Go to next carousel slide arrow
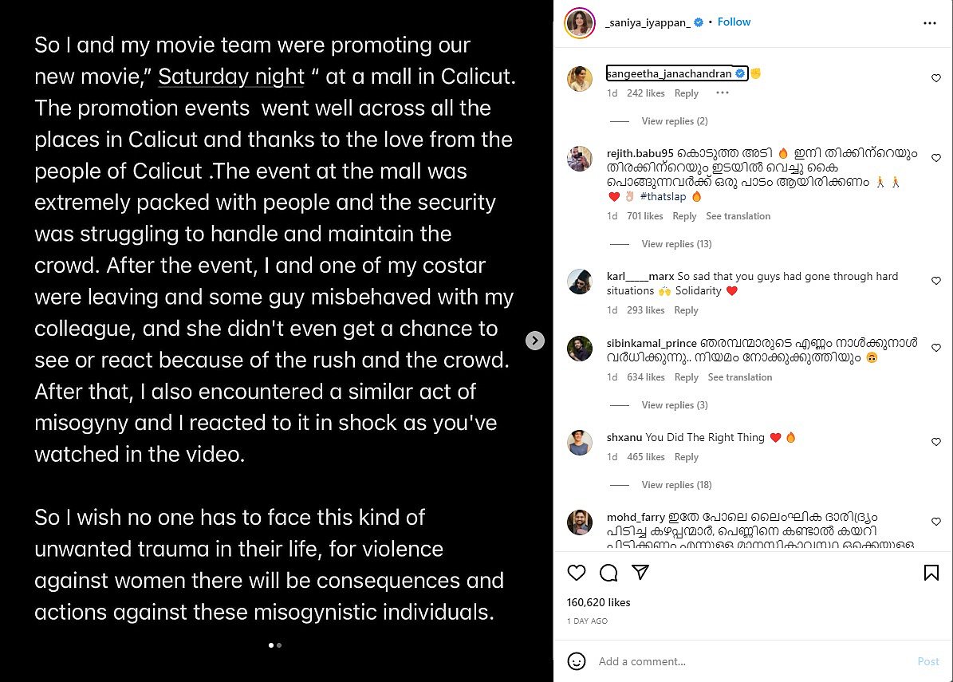Image resolution: width=953 pixels, height=682 pixels. [535, 341]
